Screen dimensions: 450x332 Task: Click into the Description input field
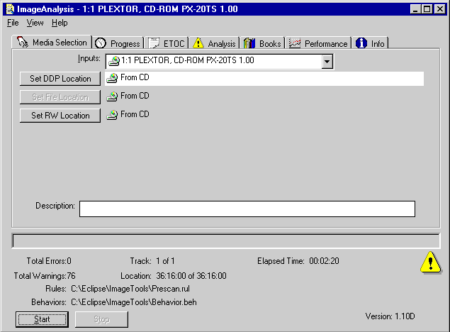pyautogui.click(x=247, y=209)
